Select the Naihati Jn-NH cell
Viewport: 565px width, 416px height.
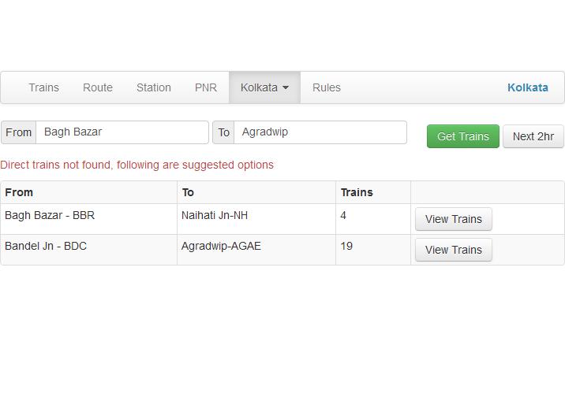[x=215, y=215]
